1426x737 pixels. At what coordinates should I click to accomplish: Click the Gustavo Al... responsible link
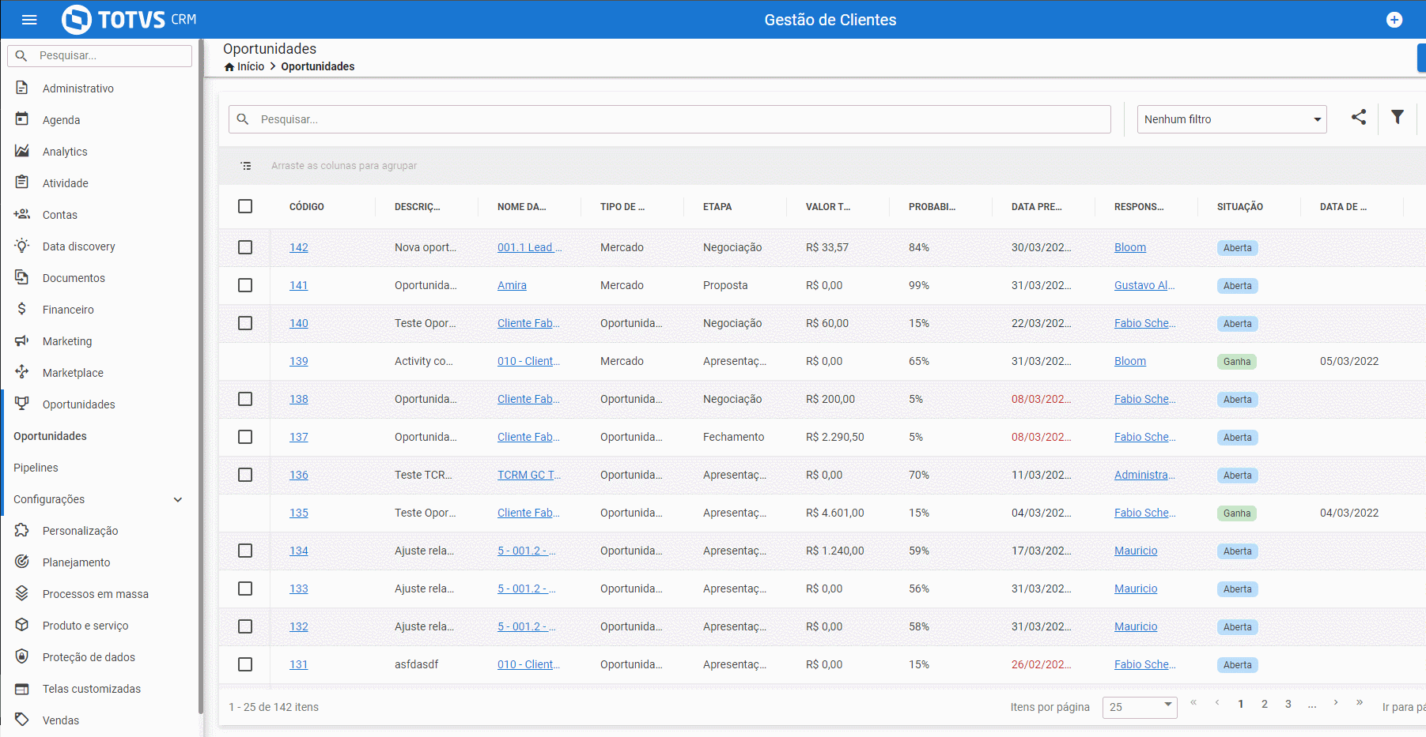[x=1144, y=285]
